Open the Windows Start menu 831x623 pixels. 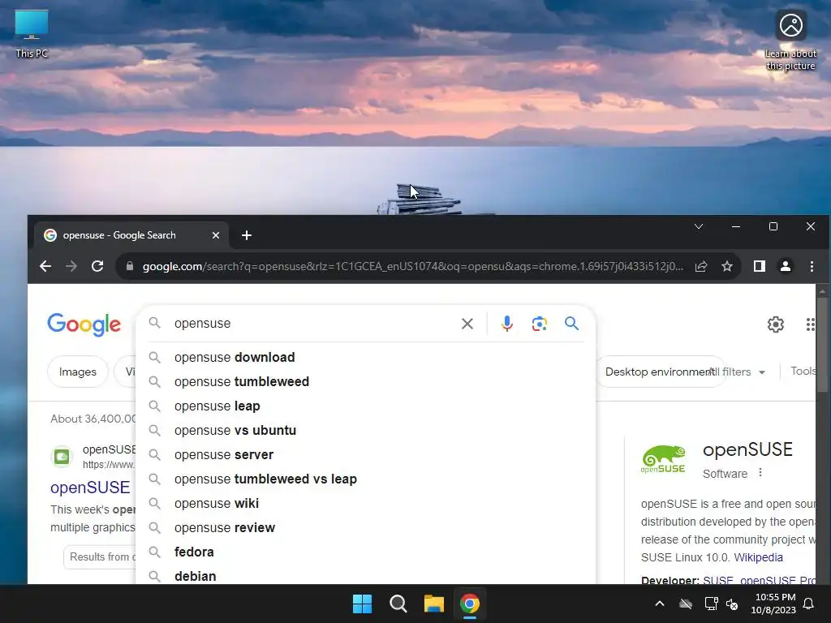point(363,604)
